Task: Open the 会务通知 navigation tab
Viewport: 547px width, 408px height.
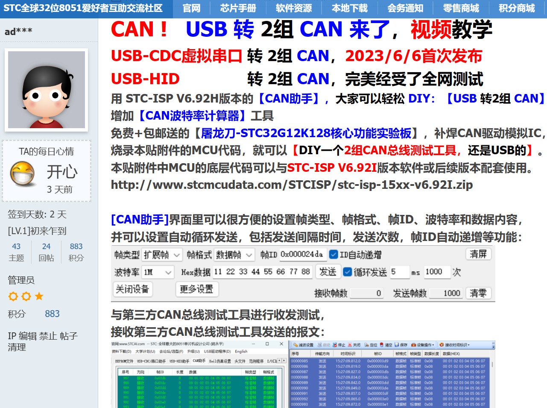Action: tap(405, 8)
